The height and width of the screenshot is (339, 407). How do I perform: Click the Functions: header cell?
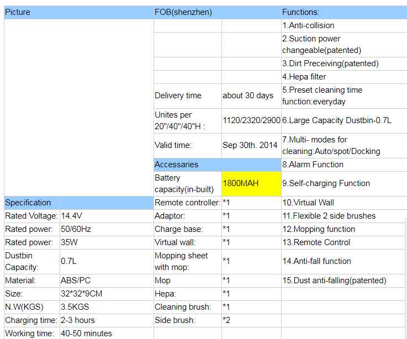pyautogui.click(x=343, y=12)
